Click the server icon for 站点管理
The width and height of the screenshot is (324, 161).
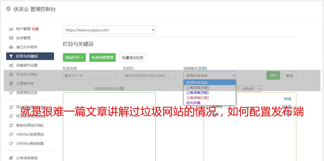coord(11,38)
